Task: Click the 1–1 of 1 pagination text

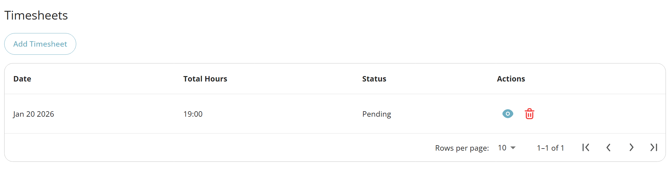Action: click(550, 148)
